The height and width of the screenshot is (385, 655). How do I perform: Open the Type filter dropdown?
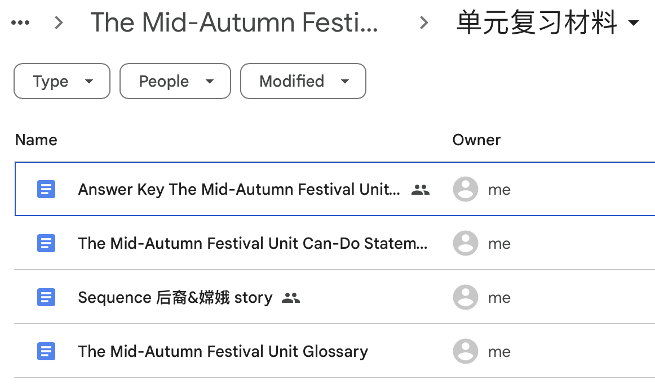(x=62, y=81)
